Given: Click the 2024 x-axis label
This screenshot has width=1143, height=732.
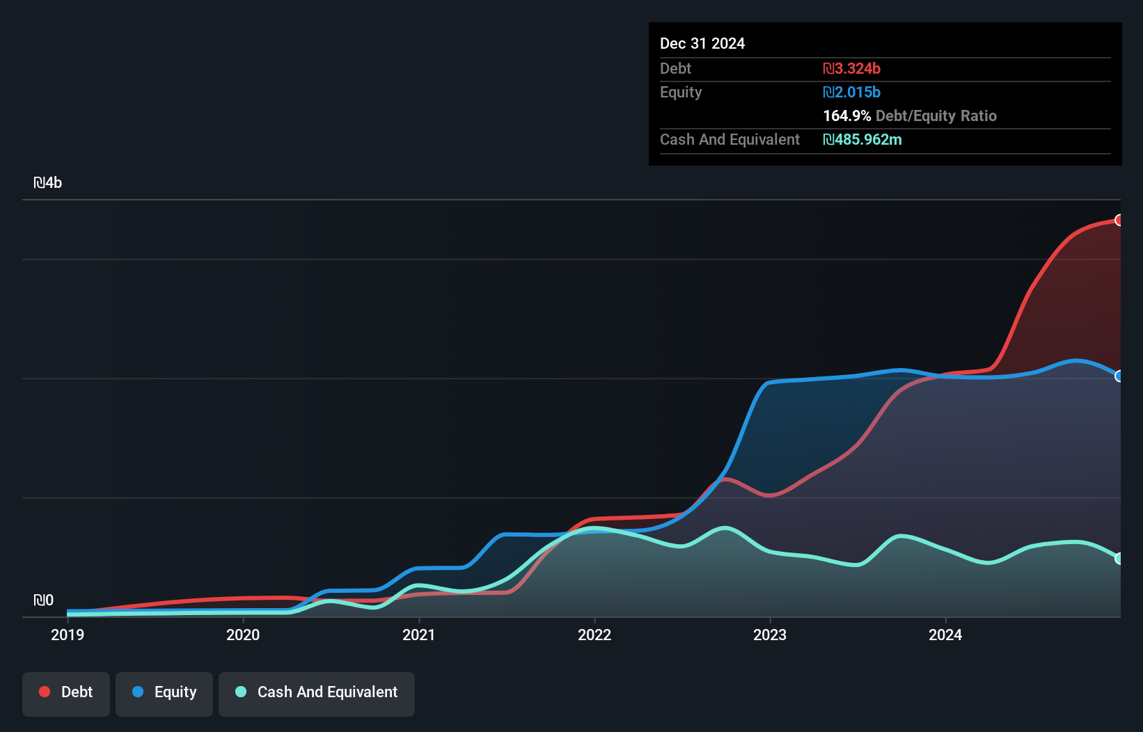Looking at the screenshot, I should point(945,635).
